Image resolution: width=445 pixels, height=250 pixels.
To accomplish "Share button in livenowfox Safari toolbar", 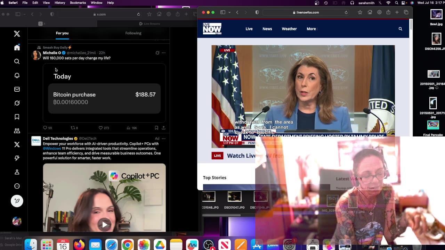I will (388, 12).
